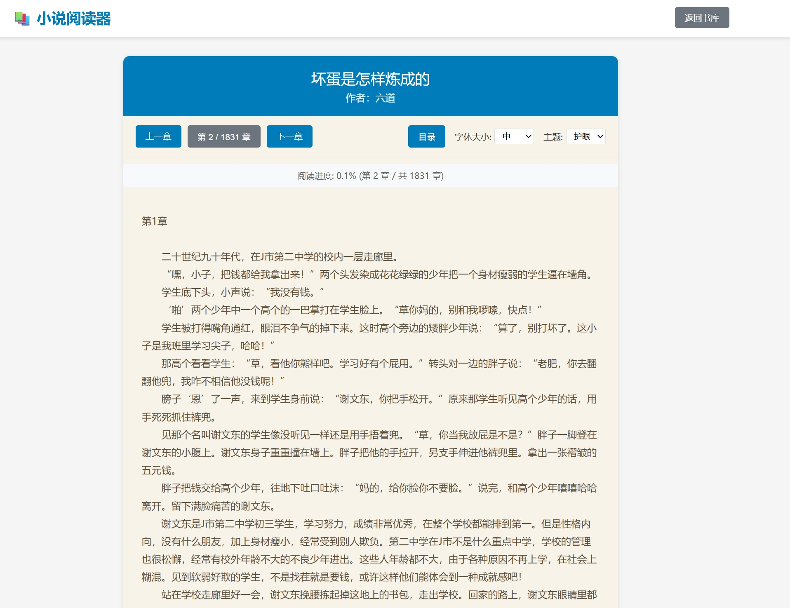Expand the 字体大小 dropdown showing 中
Viewport: 790px width, 608px height.
point(514,136)
